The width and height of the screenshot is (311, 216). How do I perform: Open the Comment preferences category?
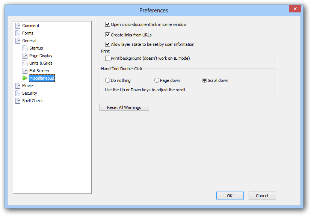31,26
